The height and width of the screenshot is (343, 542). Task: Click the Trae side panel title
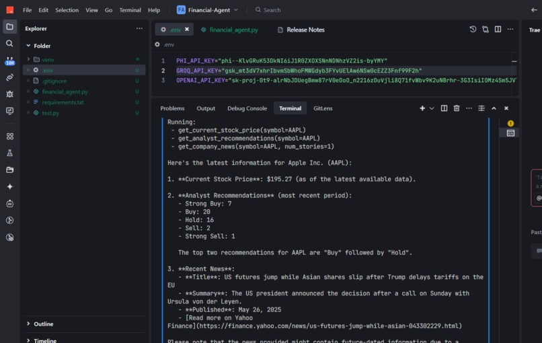click(x=535, y=30)
